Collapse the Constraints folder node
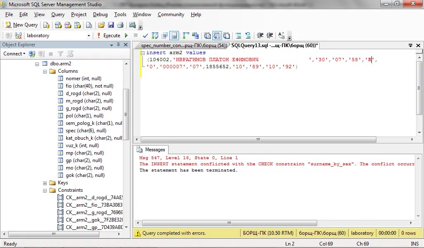Screen dimensions: 424x248 coord(45,190)
